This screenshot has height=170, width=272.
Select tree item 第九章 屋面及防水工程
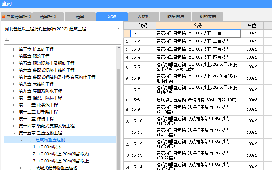pos(40,91)
